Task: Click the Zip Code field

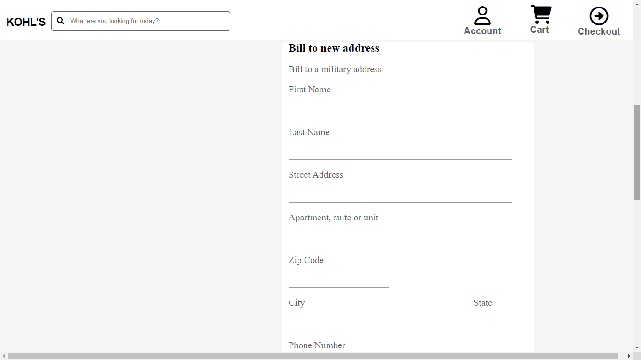Action: (x=338, y=280)
